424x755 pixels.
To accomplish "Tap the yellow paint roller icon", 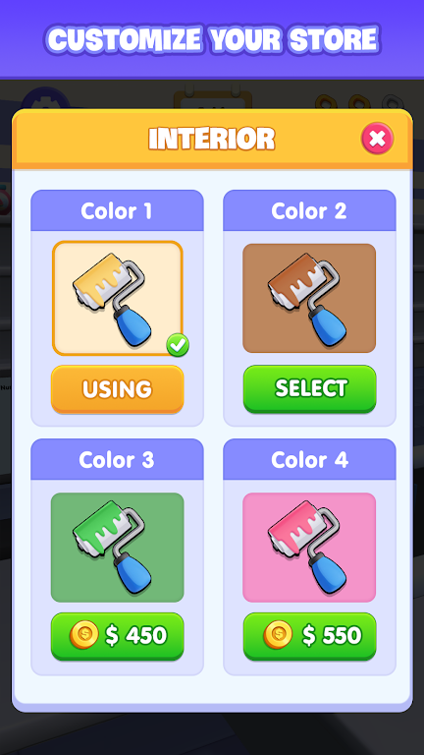I will [114, 297].
